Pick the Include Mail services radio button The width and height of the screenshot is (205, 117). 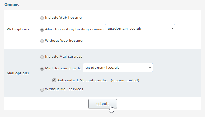[x=42, y=57]
